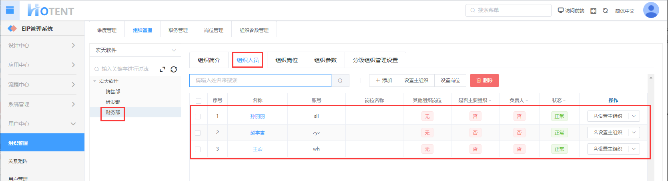Viewport: 668px width, 181px height.
Task: Check the row for 赵宇宙
Action: (198, 133)
